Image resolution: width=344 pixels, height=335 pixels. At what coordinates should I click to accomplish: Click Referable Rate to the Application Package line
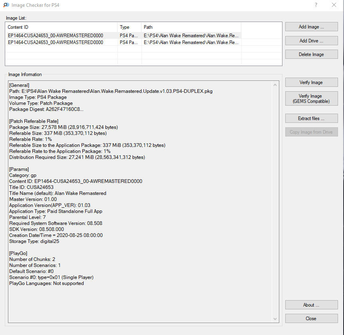[x=60, y=151]
